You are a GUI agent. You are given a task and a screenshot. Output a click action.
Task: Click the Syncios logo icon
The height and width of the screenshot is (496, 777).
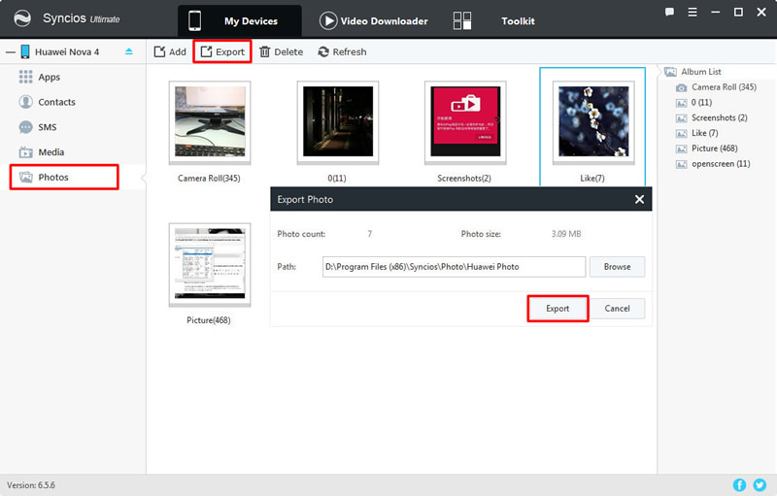(x=22, y=18)
